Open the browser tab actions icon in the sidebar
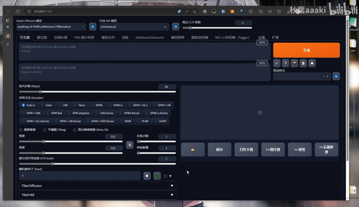This screenshot has width=359, height=207. 8,21
